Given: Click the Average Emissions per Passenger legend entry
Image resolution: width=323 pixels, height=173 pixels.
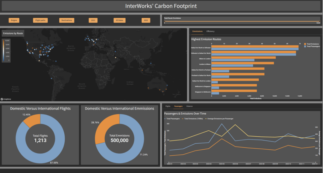Looking at the screenshot, I should tap(219, 119).
